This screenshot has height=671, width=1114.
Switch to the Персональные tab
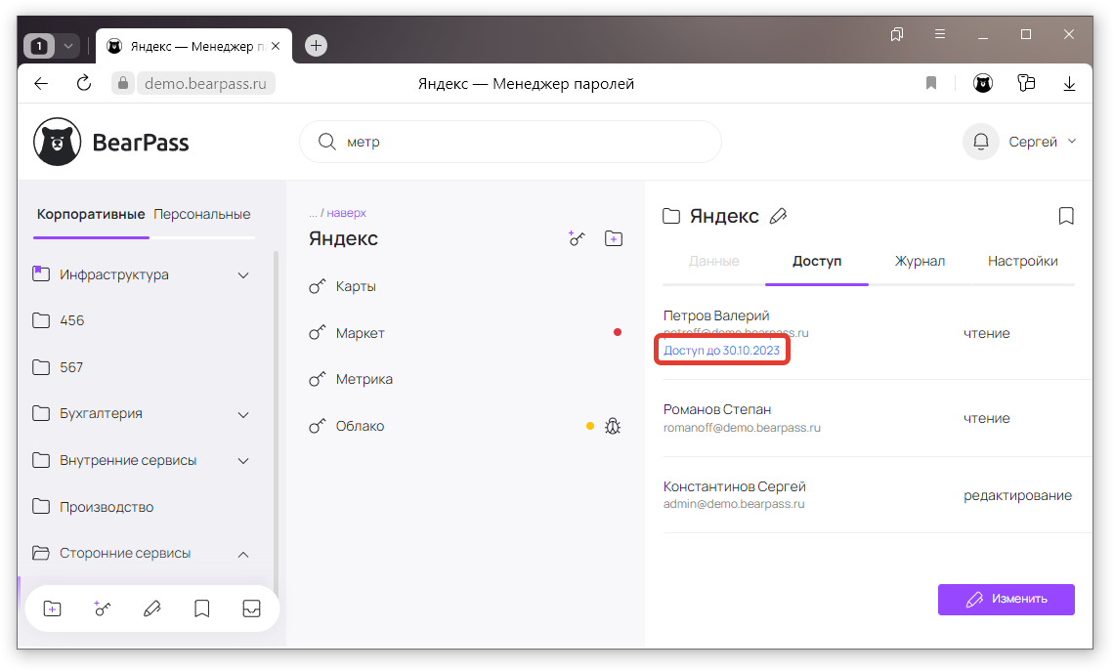202,214
